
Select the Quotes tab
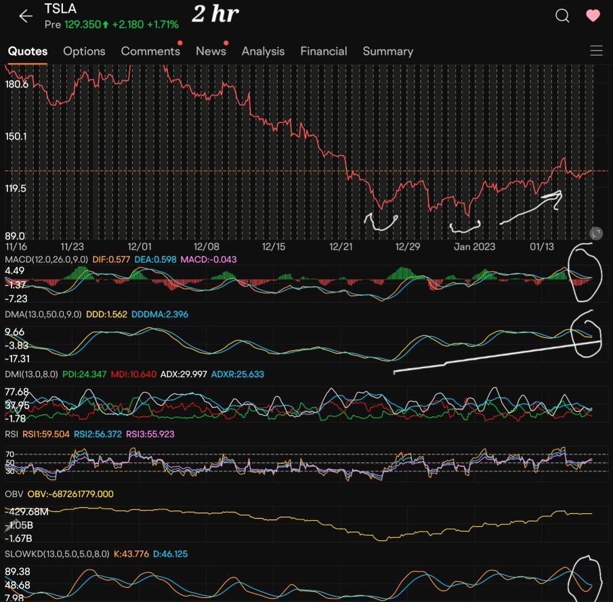click(x=28, y=51)
